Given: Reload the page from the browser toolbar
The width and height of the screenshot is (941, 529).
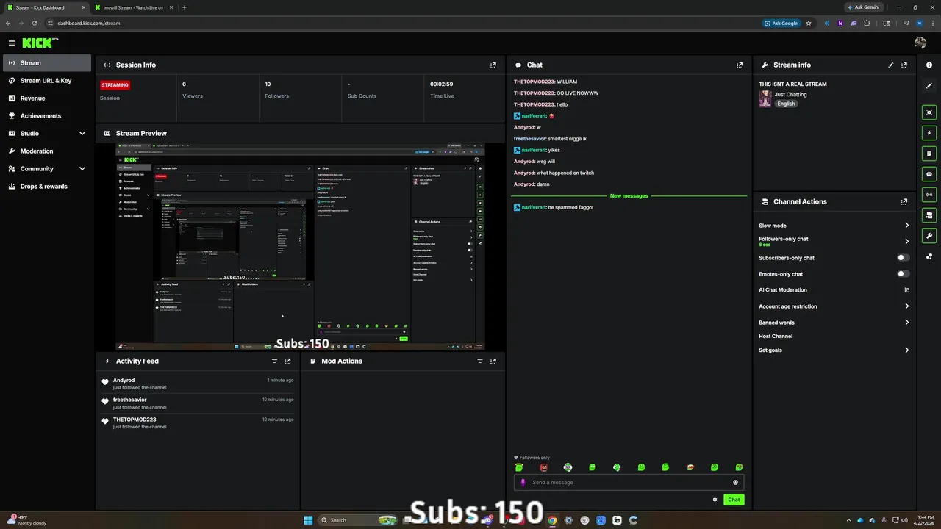Looking at the screenshot, I should coord(34,23).
